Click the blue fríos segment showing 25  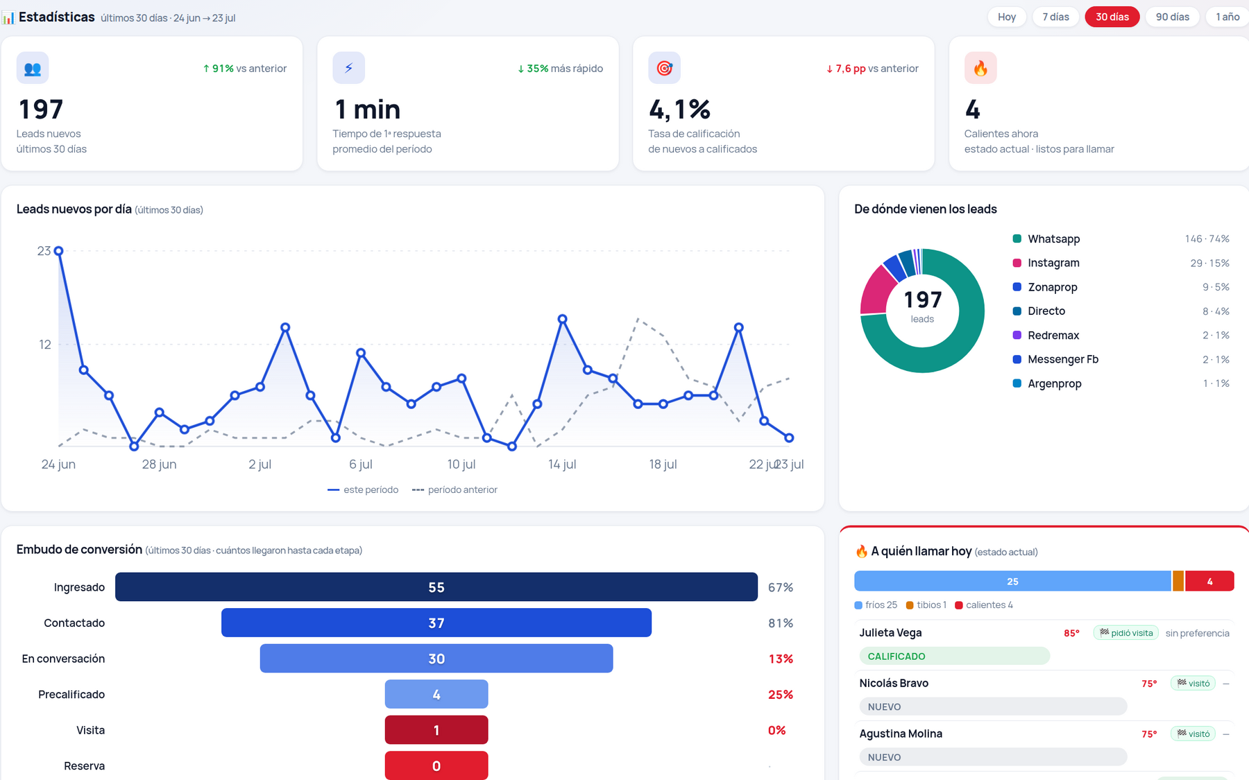[x=1013, y=581]
